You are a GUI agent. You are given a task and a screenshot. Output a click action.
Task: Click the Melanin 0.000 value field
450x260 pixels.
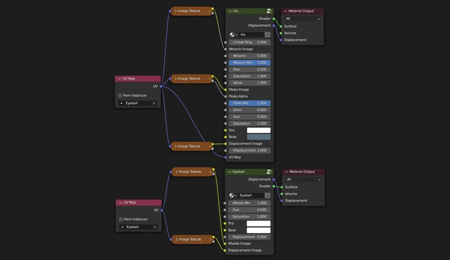coord(249,56)
